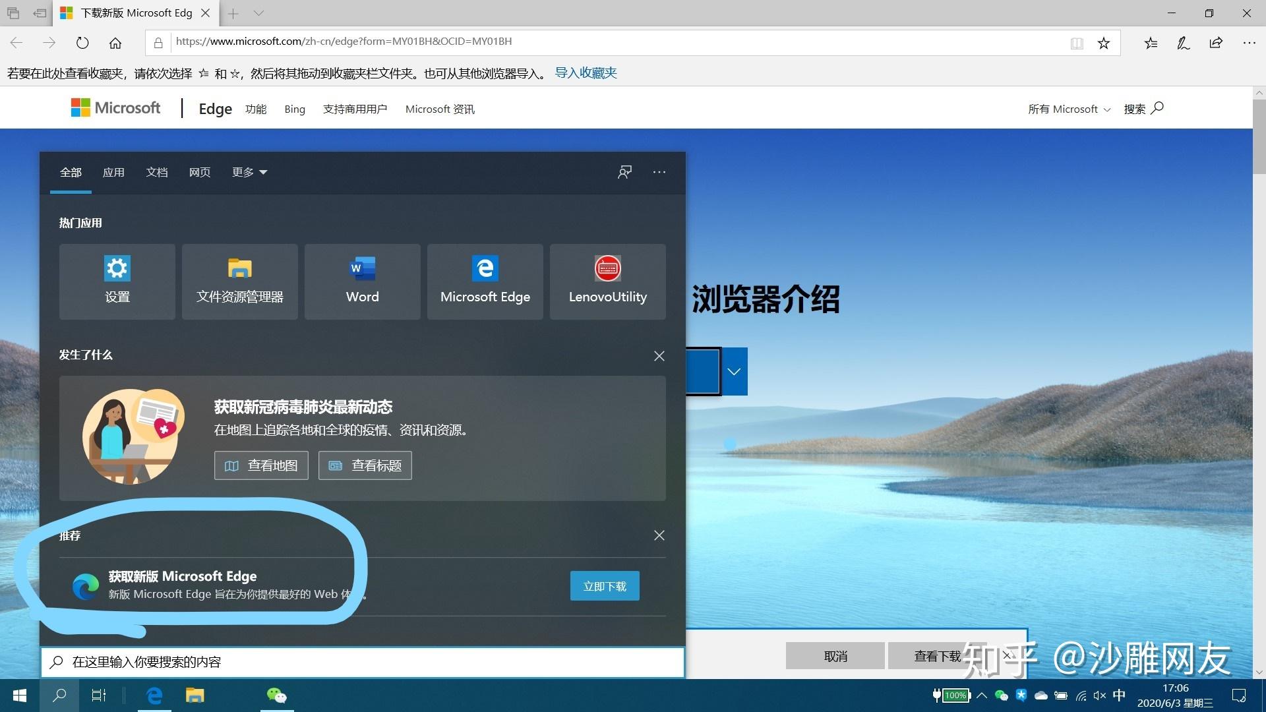Open the Bing link in the page navigation
Image resolution: width=1266 pixels, height=712 pixels.
point(295,109)
